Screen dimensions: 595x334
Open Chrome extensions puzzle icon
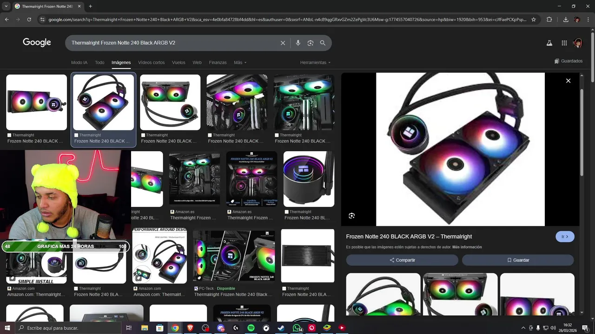[549, 19]
